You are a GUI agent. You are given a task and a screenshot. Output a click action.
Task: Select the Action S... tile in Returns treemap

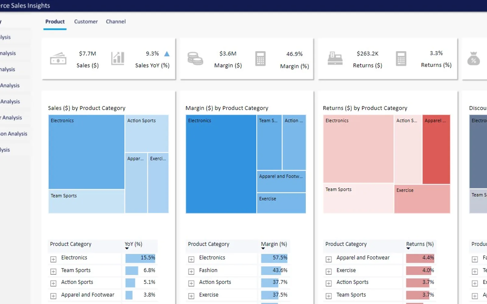[x=408, y=149]
